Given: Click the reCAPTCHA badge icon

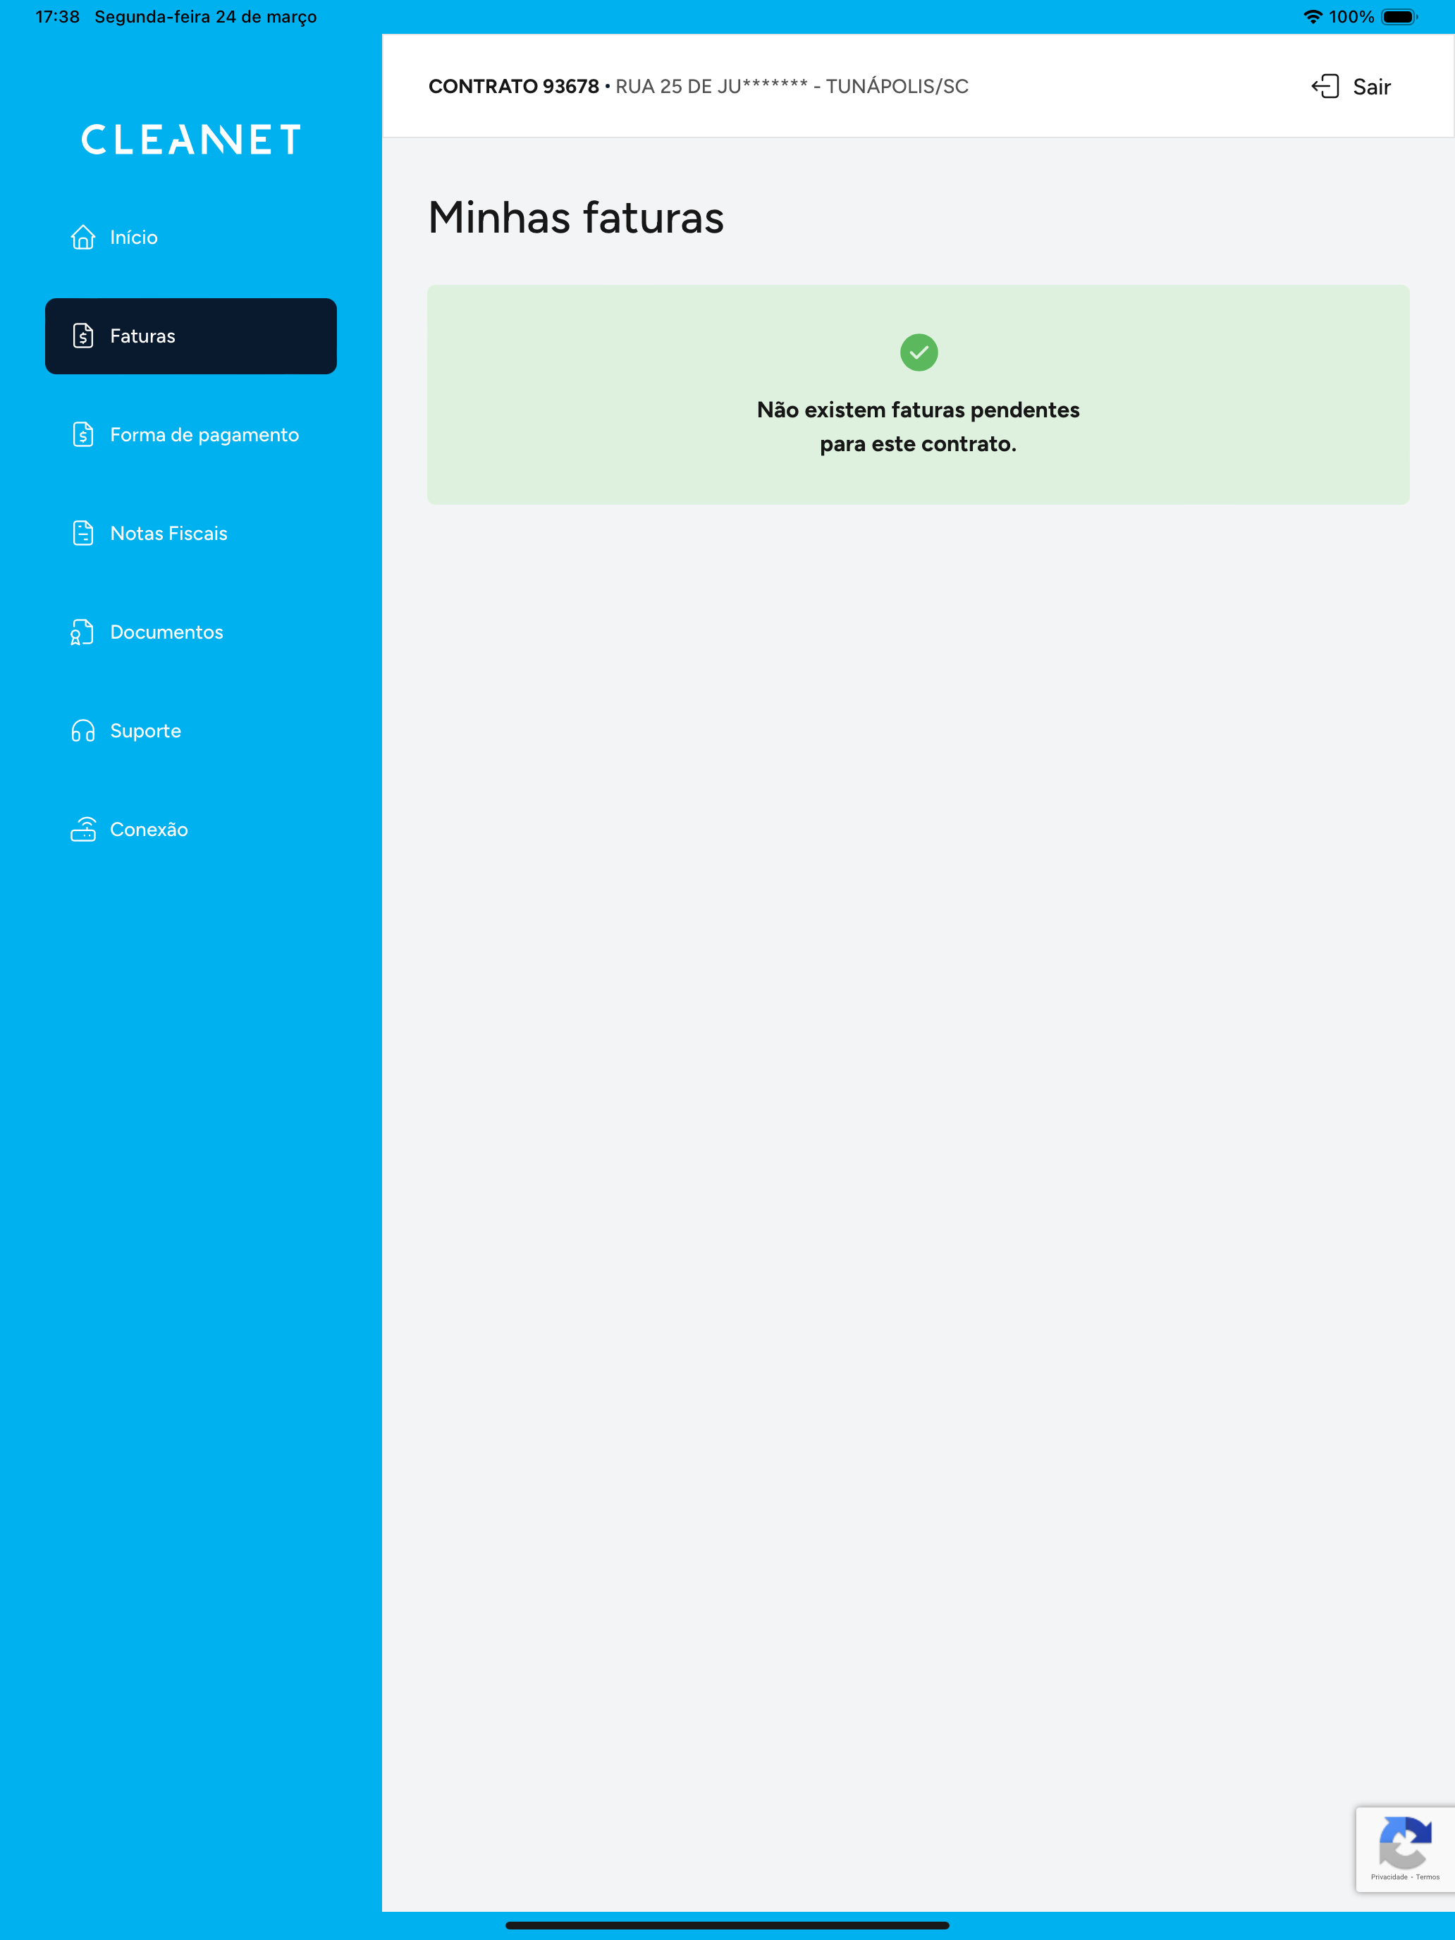Looking at the screenshot, I should [1405, 1843].
